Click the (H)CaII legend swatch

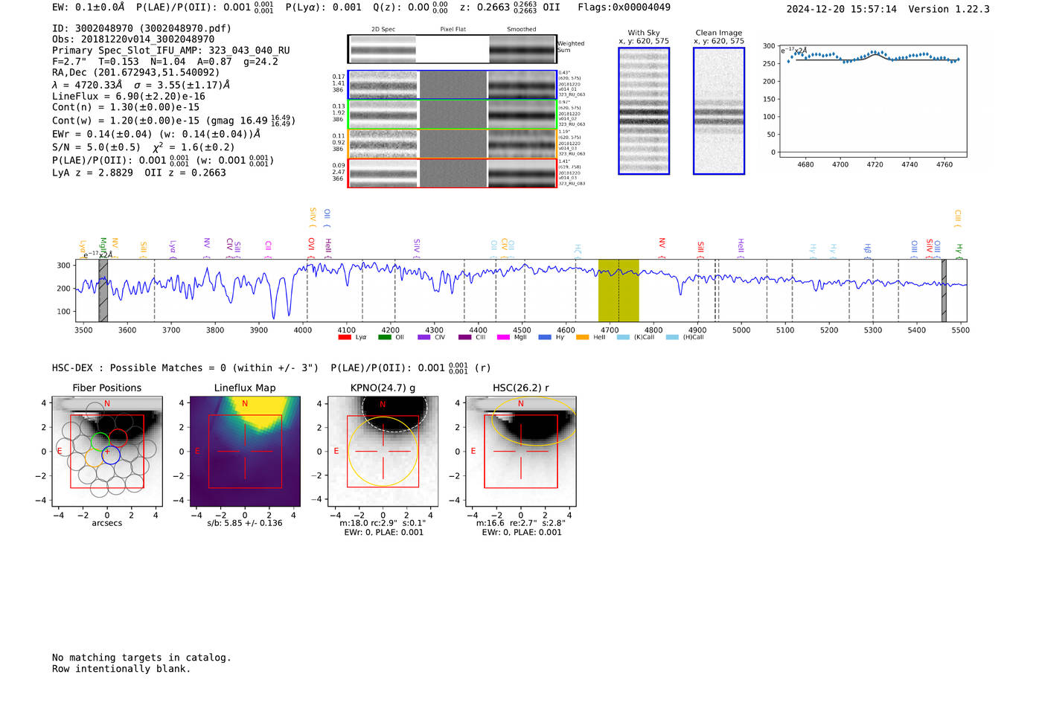tap(672, 337)
